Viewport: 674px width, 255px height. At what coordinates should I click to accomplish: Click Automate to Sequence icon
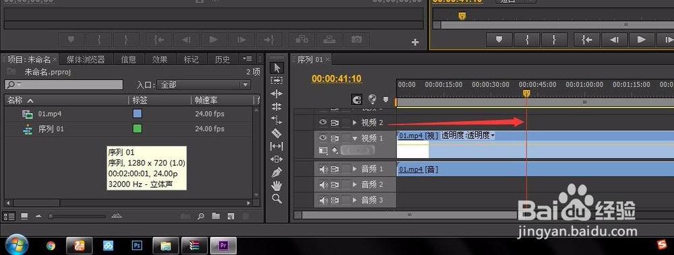coord(185,216)
